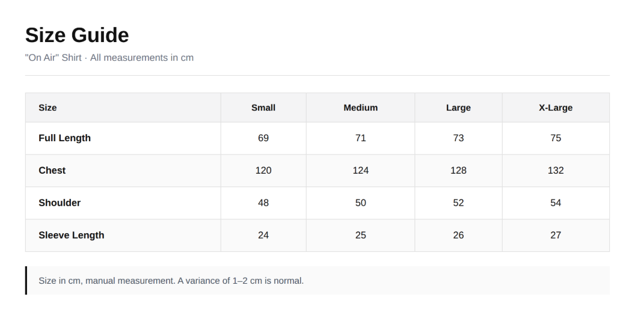Click the Large shoulder value 52
The width and height of the screenshot is (635, 327).
(x=458, y=203)
